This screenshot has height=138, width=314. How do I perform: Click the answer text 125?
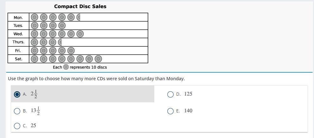coord(188,94)
